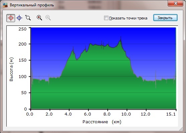Activate the zoom-to-selection magnifier tool

tap(28, 18)
